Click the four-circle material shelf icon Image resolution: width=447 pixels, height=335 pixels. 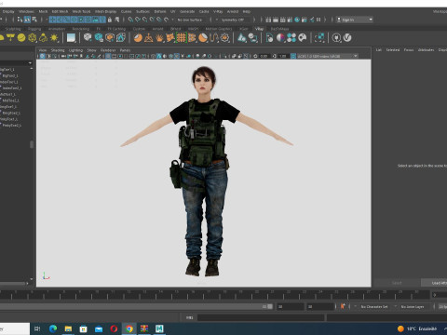291,38
